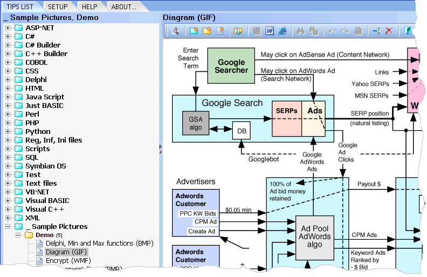Click the rename item toolbar icon
427x277 pixels.
point(376,31)
